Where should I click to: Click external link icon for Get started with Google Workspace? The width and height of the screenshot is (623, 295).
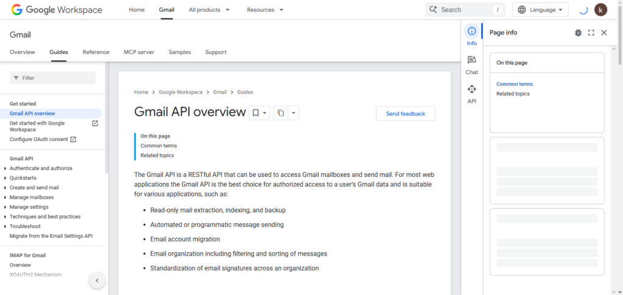coord(95,123)
